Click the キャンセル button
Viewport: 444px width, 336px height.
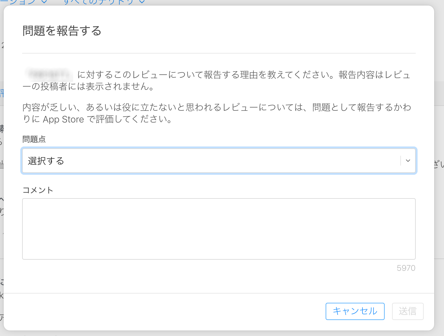355,311
